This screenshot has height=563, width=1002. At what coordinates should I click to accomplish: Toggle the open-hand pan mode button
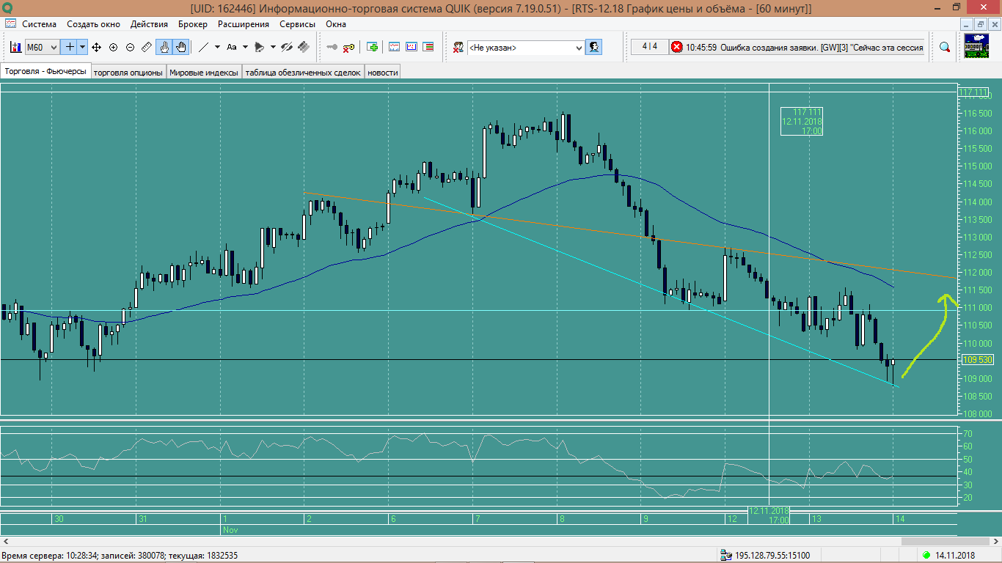point(181,47)
